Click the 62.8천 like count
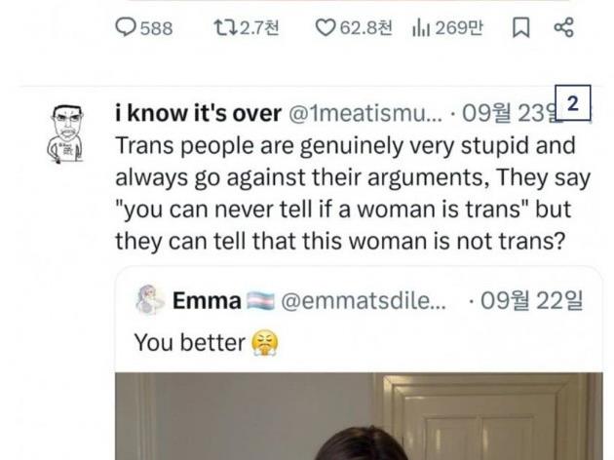The width and height of the screenshot is (614, 460). [366, 28]
